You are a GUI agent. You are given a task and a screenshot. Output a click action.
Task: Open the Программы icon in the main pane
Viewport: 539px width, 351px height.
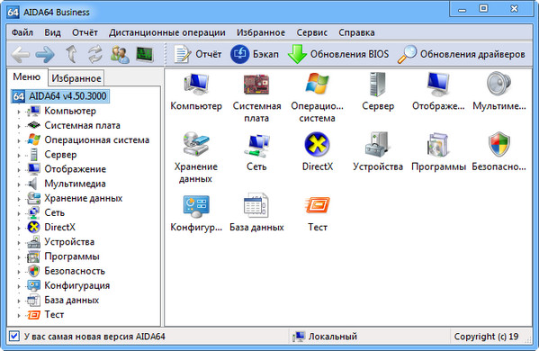click(438, 144)
